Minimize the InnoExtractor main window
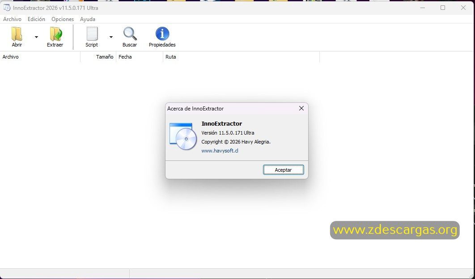This screenshot has width=475, height=279. (x=422, y=8)
